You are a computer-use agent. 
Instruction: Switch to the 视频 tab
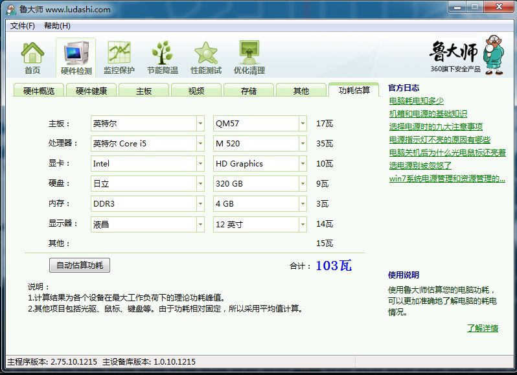pos(196,91)
